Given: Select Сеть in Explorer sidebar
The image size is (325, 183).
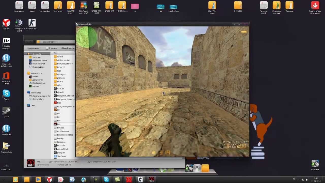Looking at the screenshot, I should coord(33,105).
